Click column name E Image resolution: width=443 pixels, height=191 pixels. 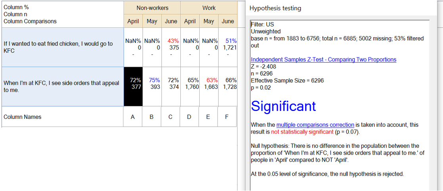tap(208, 117)
